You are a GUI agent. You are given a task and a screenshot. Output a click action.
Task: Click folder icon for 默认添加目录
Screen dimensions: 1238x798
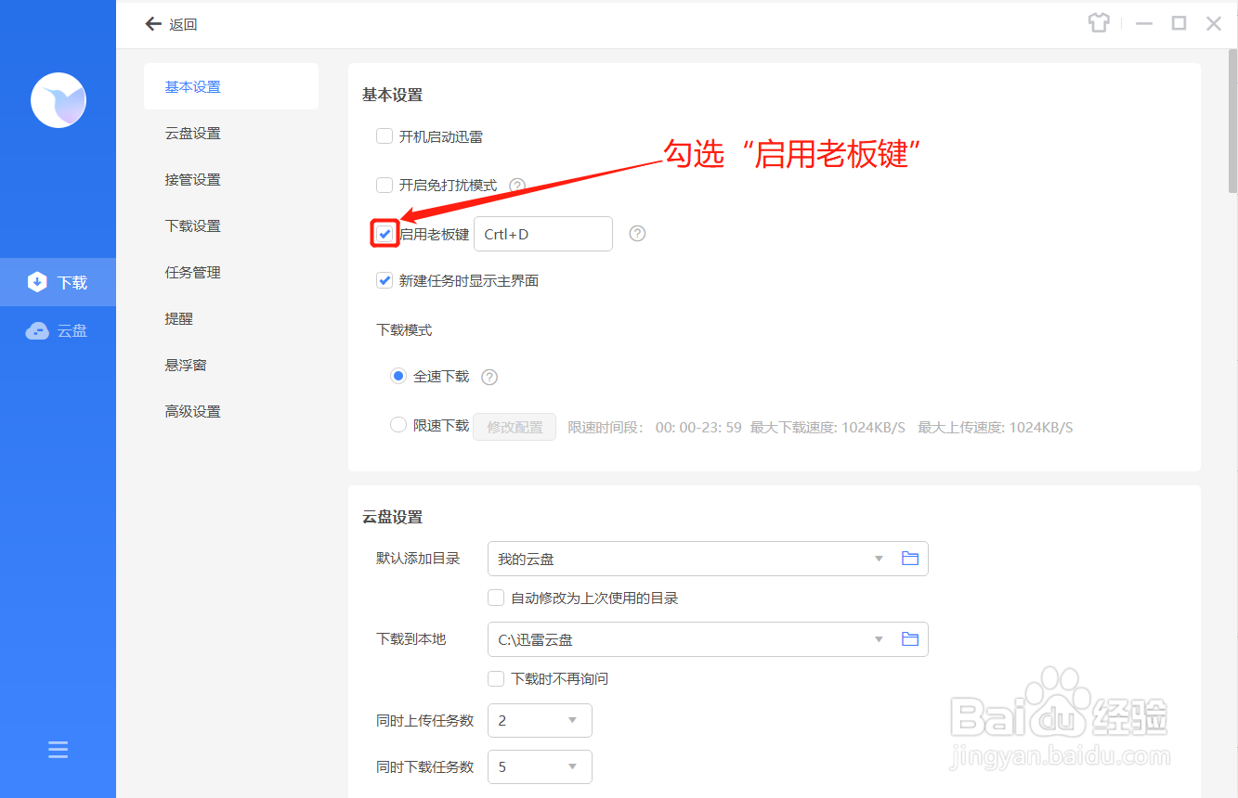click(910, 559)
